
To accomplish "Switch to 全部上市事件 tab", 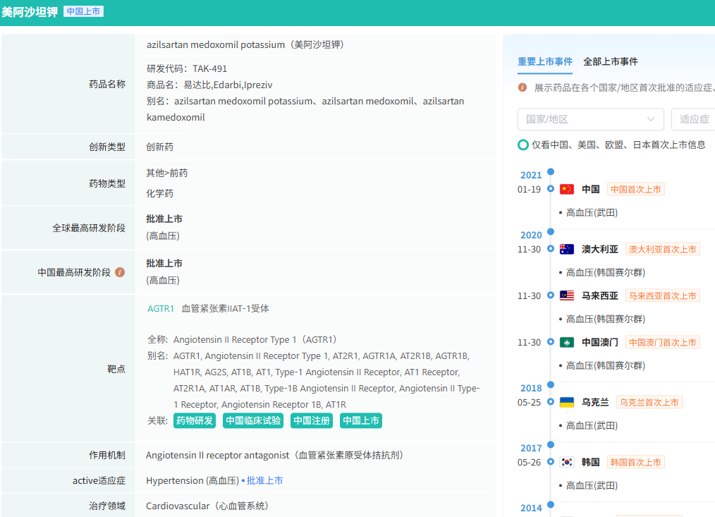I will [x=610, y=62].
